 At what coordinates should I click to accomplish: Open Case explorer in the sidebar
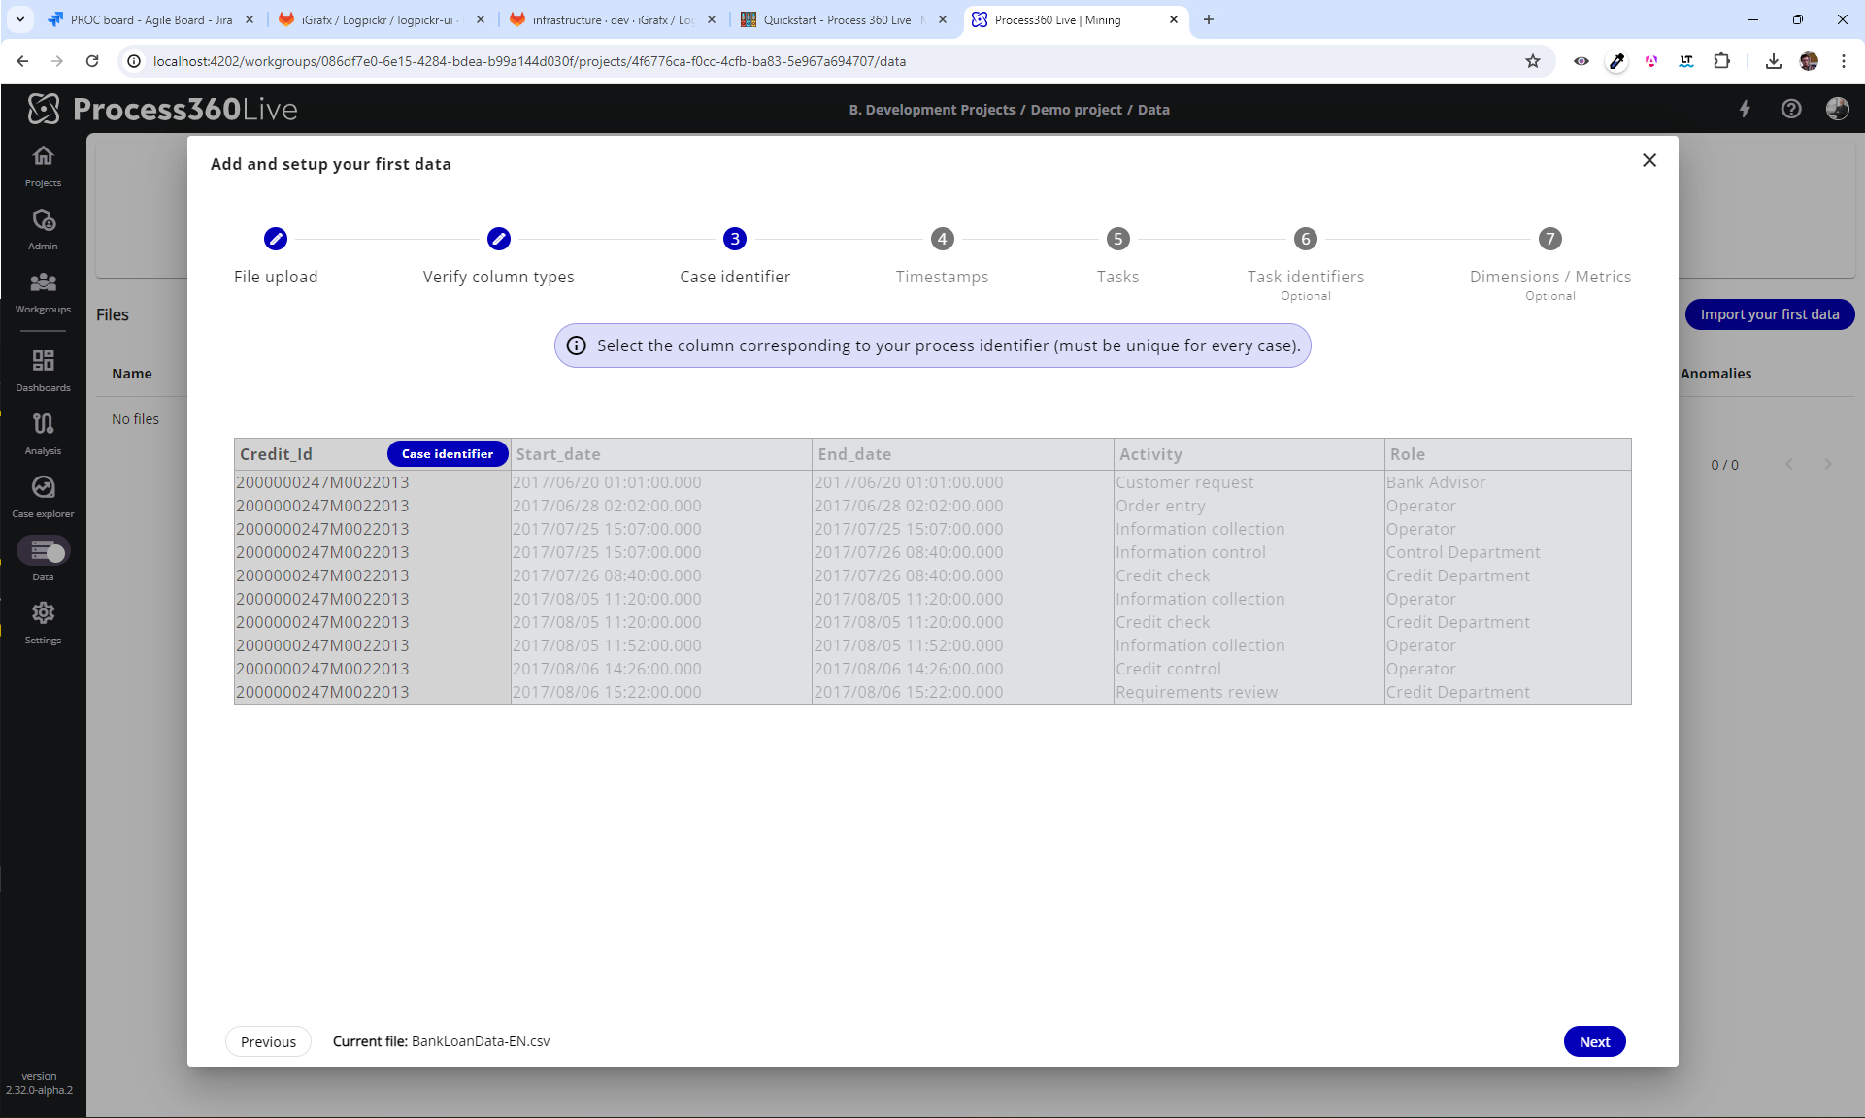(43, 497)
